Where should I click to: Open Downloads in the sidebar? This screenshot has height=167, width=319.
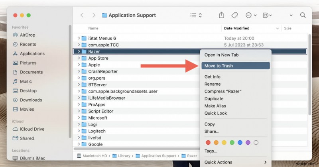pos(27,100)
